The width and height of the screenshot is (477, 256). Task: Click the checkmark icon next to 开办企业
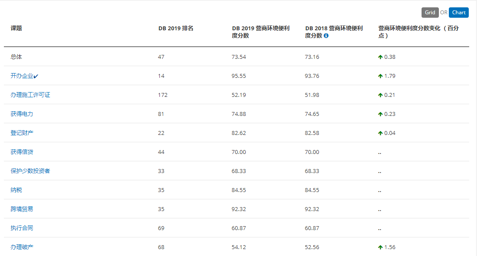tap(36, 76)
